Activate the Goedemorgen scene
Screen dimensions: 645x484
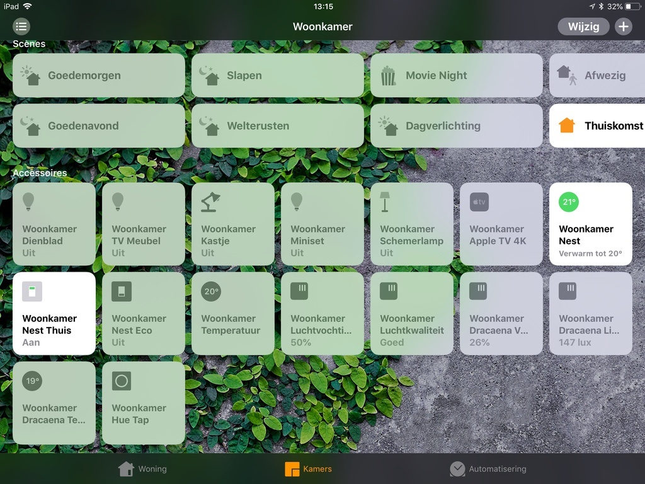tap(99, 76)
